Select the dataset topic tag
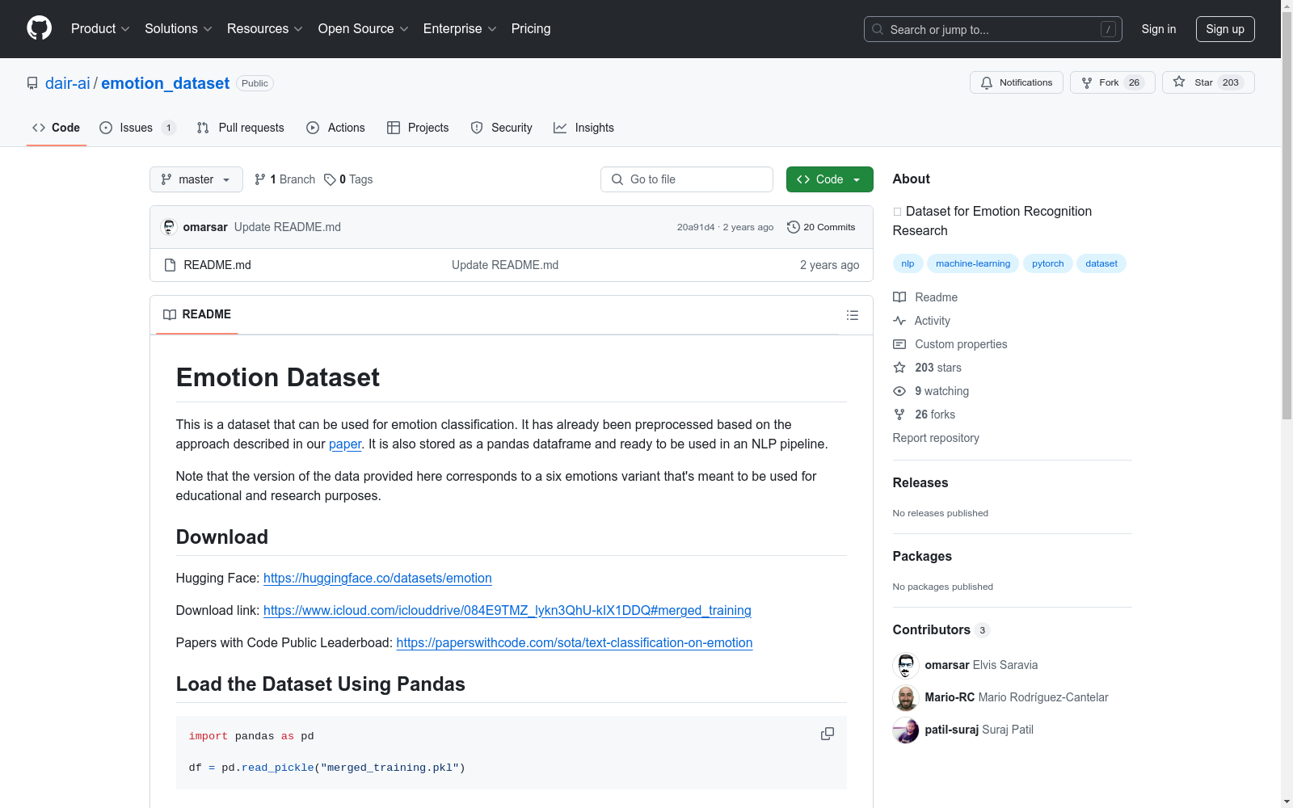The width and height of the screenshot is (1293, 808). (x=1101, y=263)
